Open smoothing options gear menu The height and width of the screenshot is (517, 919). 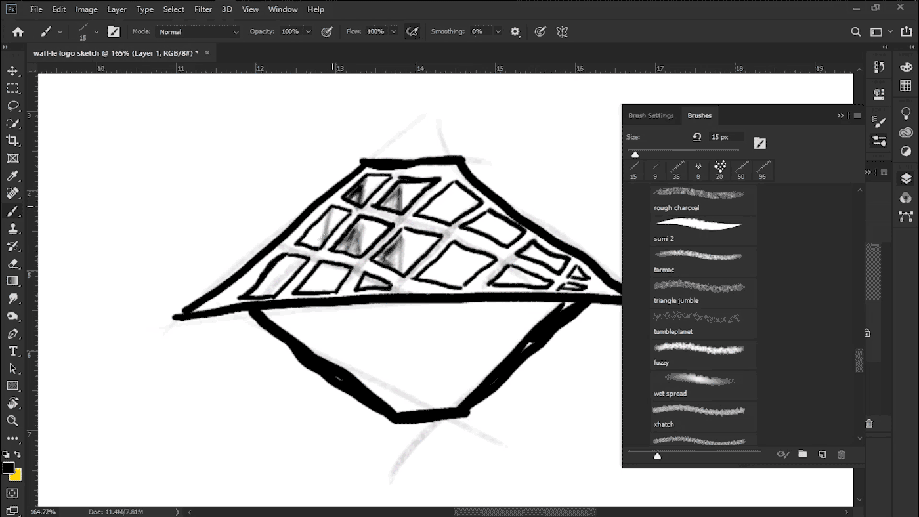[515, 31]
